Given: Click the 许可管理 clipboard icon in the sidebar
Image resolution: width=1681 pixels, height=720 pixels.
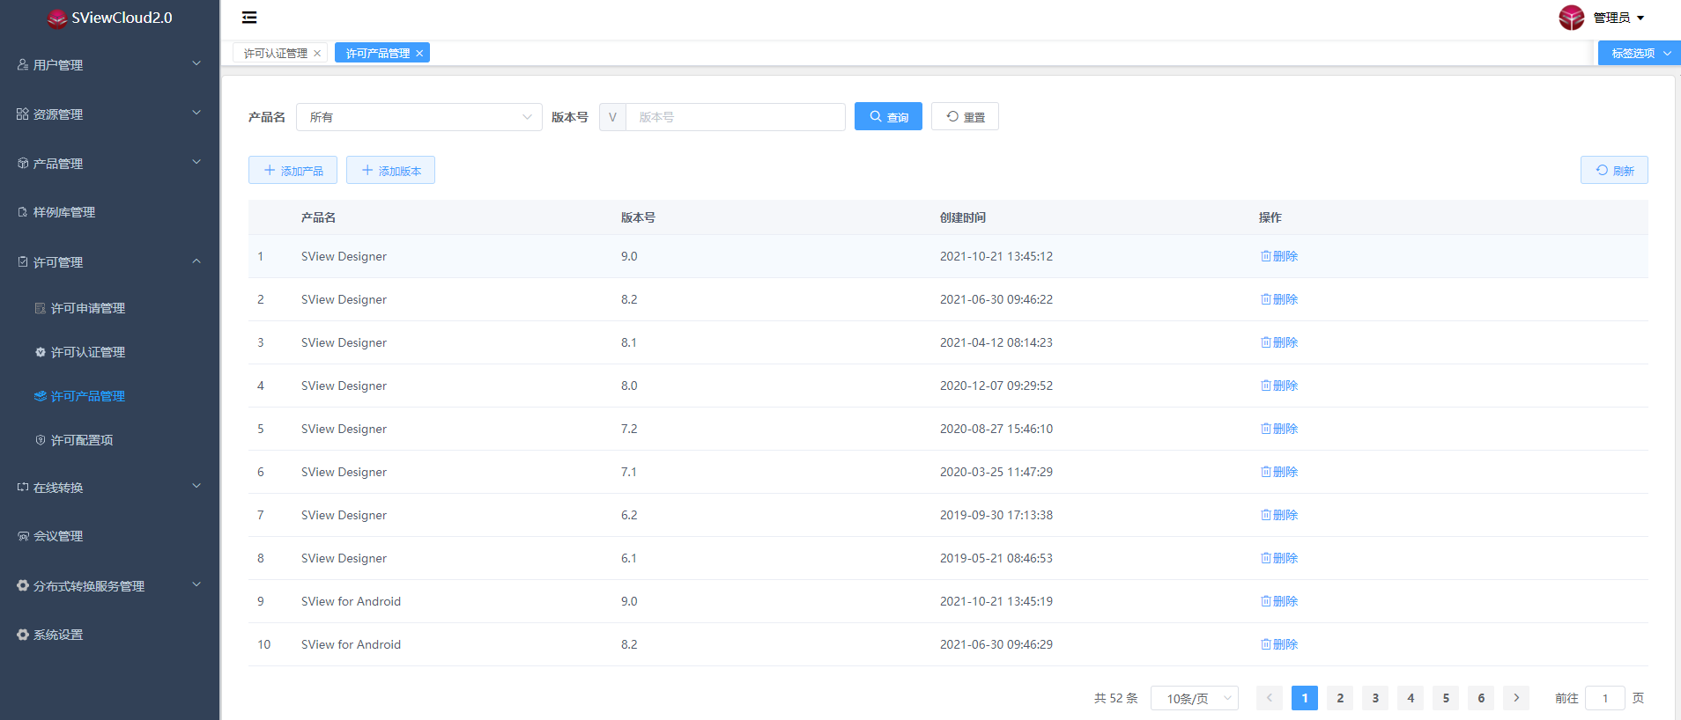Looking at the screenshot, I should [23, 261].
